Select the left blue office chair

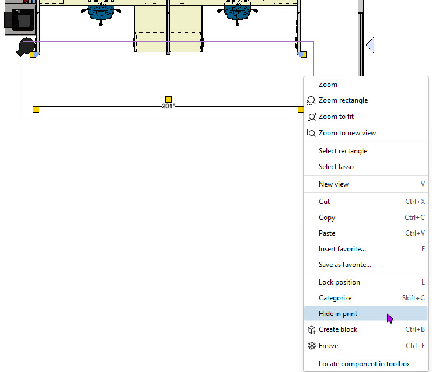[101, 13]
